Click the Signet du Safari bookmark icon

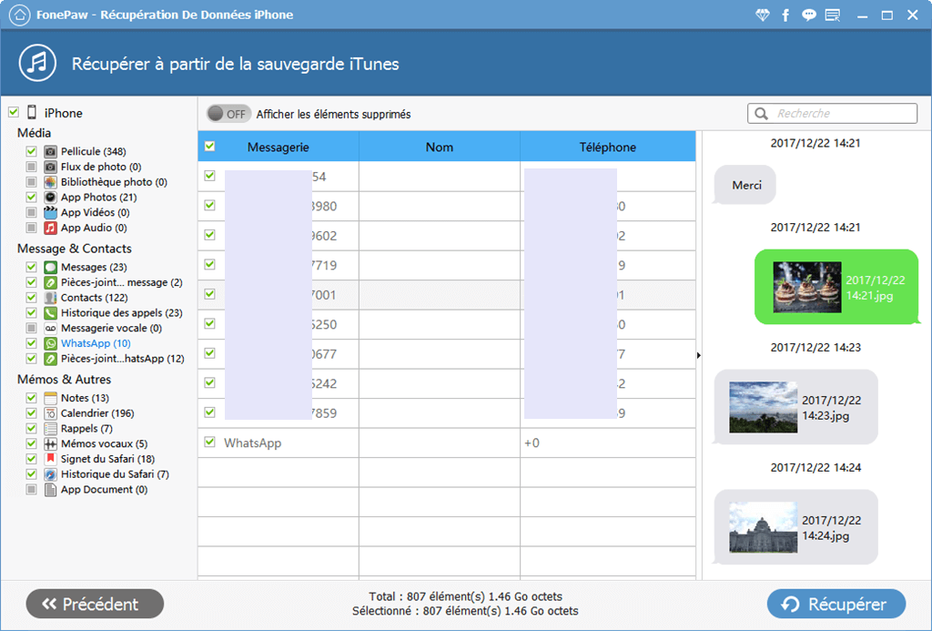[51, 459]
